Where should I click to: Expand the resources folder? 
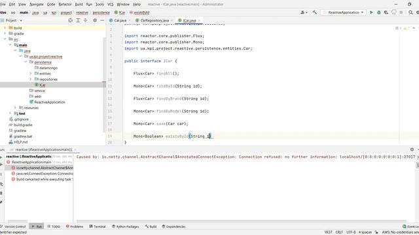pyautogui.click(x=15, y=108)
